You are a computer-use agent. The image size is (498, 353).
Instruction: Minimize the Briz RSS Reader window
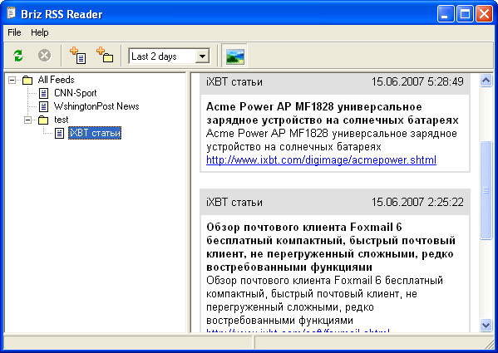pyautogui.click(x=446, y=14)
